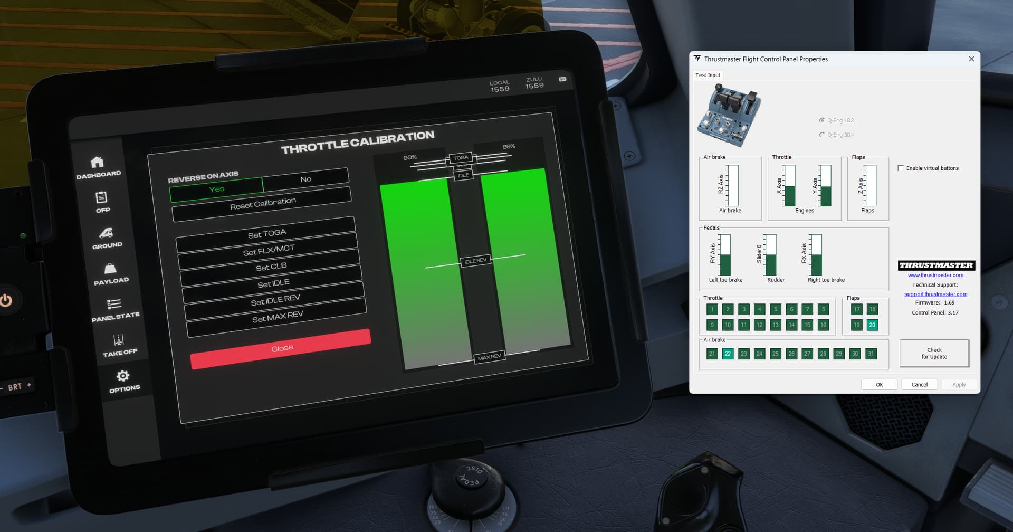Click Throttle button indicator 1
Viewport: 1013px width, 532px height.
point(712,309)
